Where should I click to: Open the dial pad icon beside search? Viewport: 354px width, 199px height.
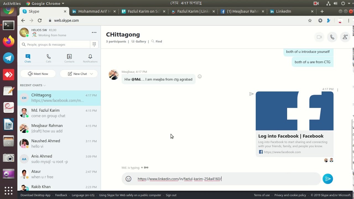[x=94, y=44]
